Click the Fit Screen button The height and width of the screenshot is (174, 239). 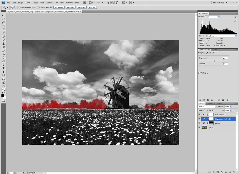coord(70,7)
